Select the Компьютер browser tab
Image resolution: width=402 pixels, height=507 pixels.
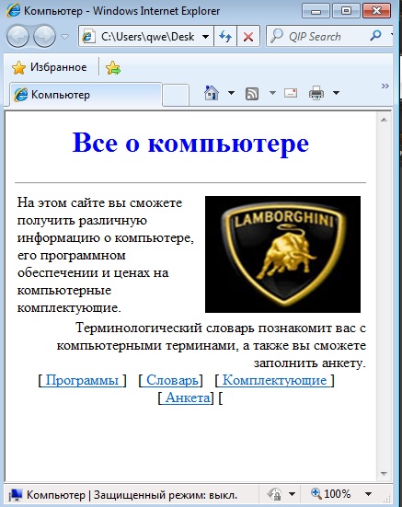[x=86, y=95]
